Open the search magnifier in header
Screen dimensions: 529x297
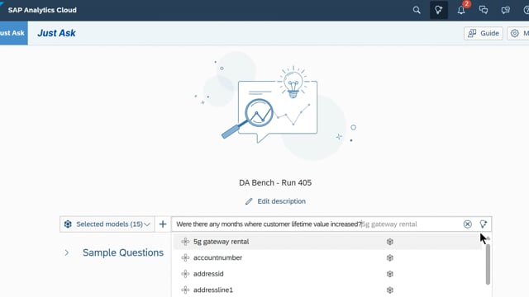tap(417, 10)
